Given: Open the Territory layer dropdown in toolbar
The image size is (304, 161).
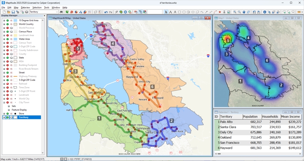Looking at the screenshot, I should (57, 12).
